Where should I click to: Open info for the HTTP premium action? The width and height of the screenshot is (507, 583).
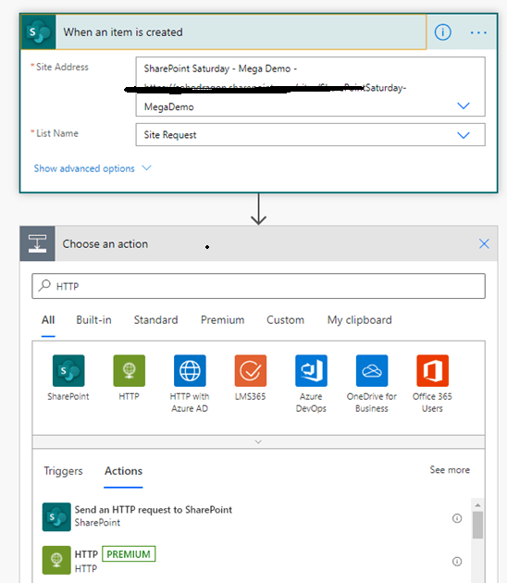[x=457, y=561]
